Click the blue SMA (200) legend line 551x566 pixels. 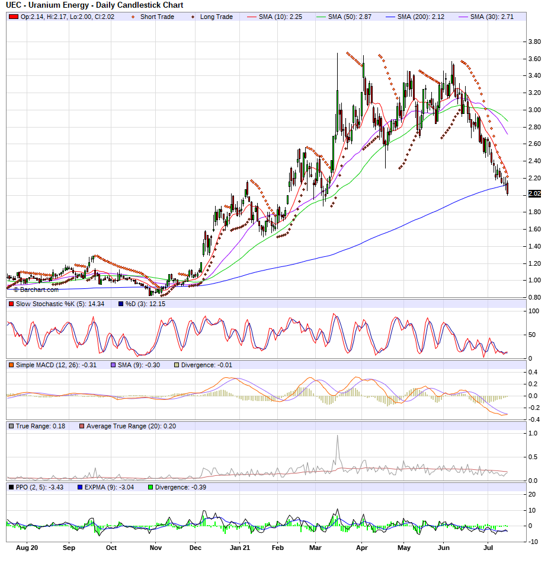click(x=390, y=17)
